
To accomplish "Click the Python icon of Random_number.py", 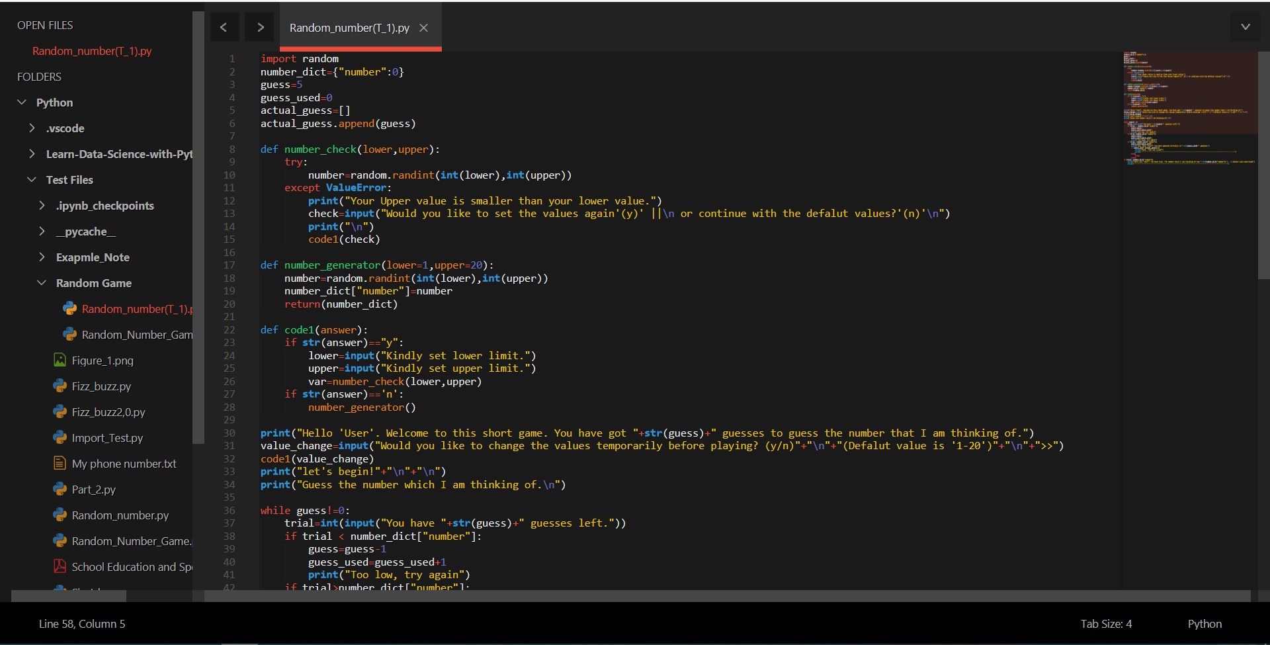I will (x=60, y=515).
